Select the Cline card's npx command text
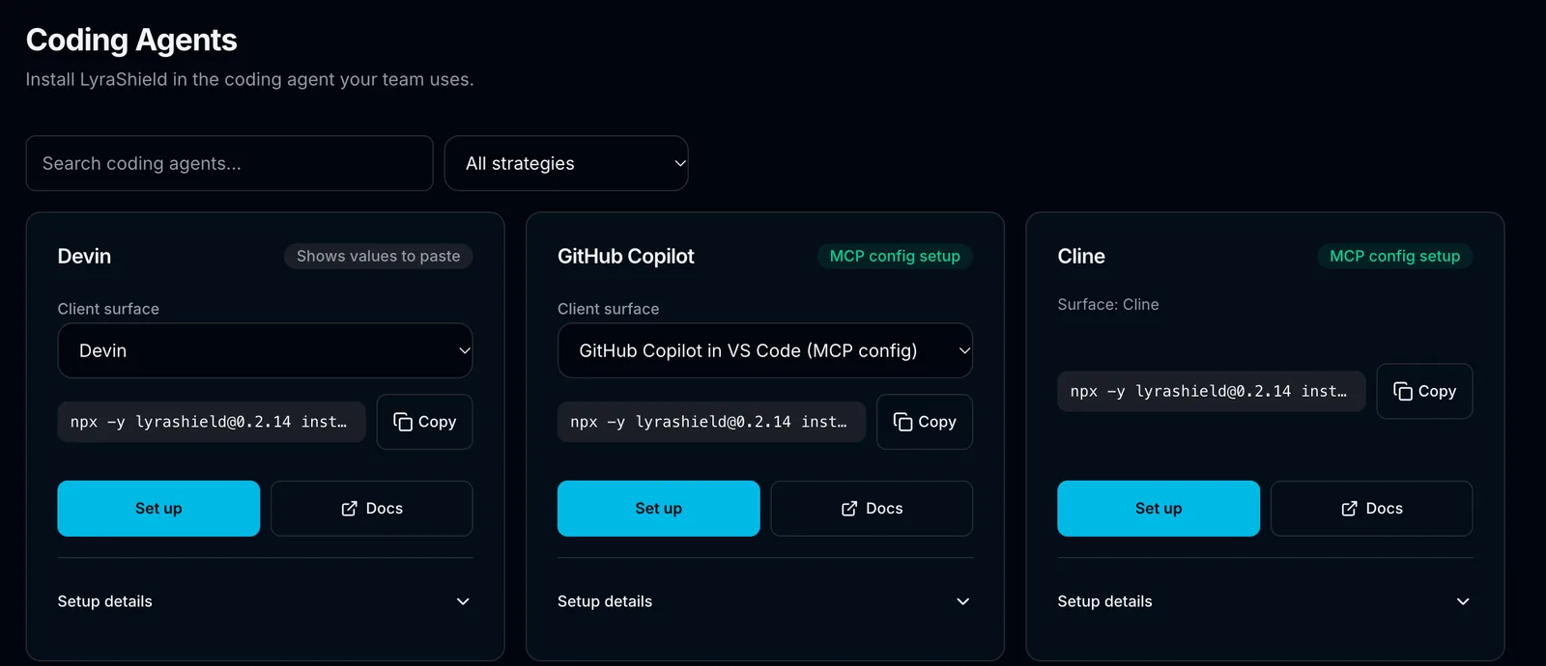The height and width of the screenshot is (666, 1546). pos(1211,391)
